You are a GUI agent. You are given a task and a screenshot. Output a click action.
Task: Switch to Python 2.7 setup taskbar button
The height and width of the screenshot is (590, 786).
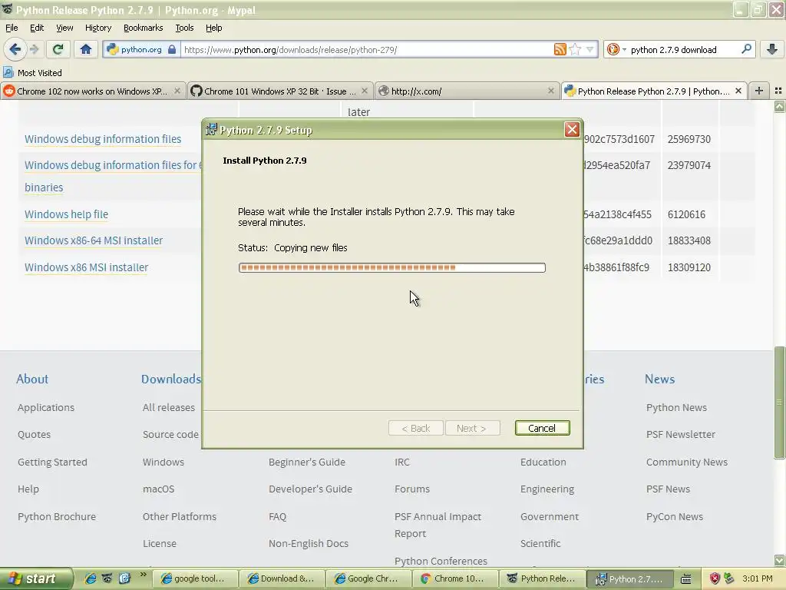click(x=629, y=578)
